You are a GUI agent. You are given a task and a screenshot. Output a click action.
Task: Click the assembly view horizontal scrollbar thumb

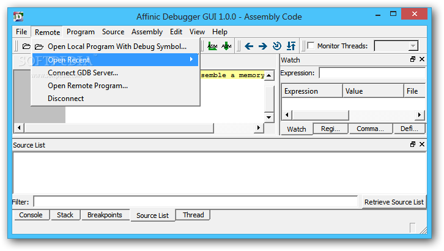pyautogui.click(x=119, y=128)
